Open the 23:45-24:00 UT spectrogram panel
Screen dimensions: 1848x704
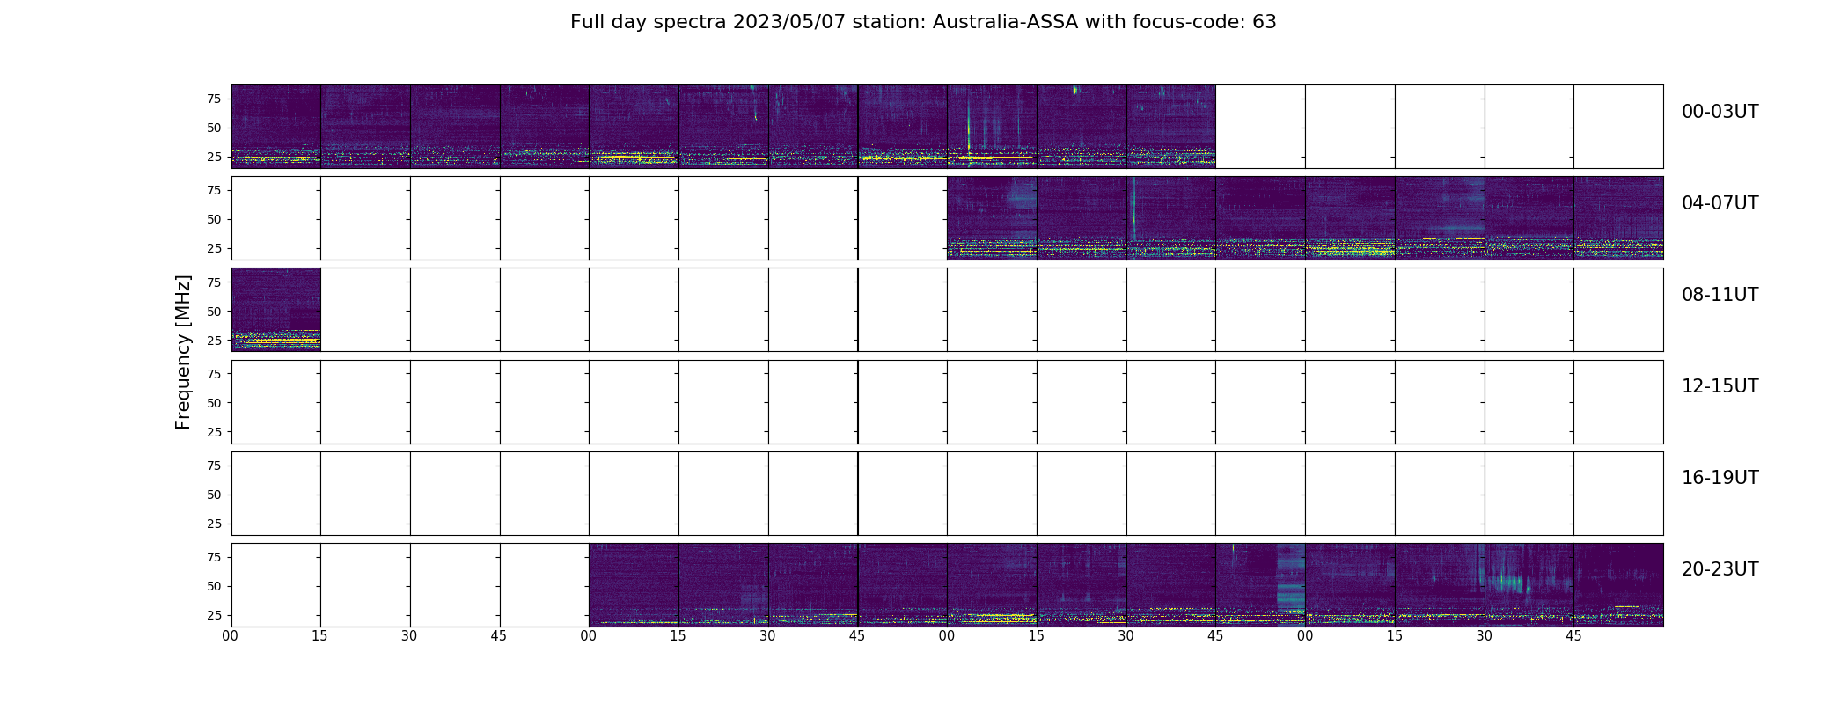click(1619, 585)
